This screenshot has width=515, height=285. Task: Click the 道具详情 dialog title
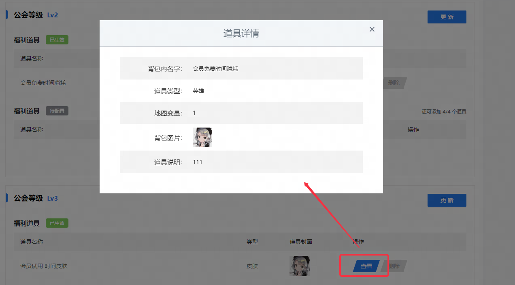[241, 34]
